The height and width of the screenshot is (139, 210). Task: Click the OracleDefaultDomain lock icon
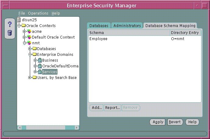coord(40,66)
